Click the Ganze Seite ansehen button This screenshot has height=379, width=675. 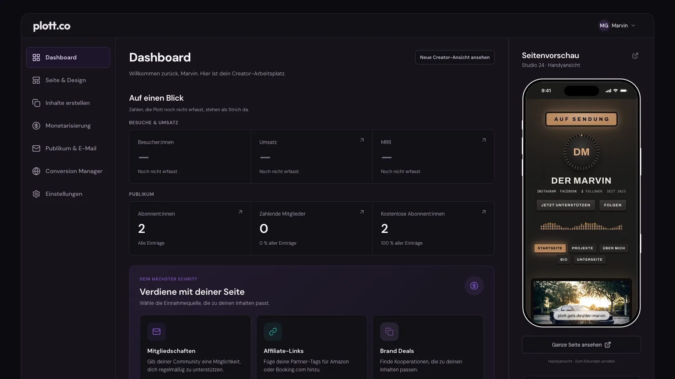581,344
